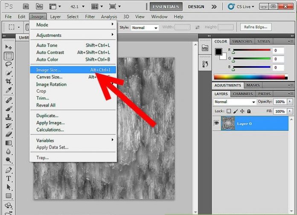The width and height of the screenshot is (297, 215).
Task: Select the Horizontal Type tool
Action: tap(9, 178)
